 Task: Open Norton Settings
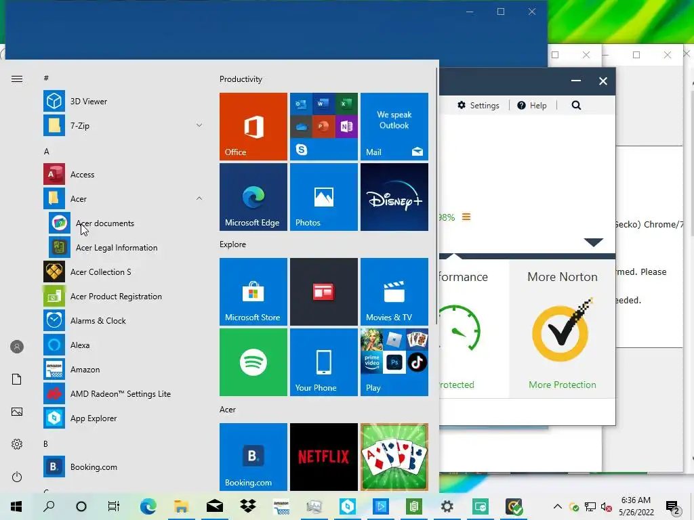click(478, 105)
